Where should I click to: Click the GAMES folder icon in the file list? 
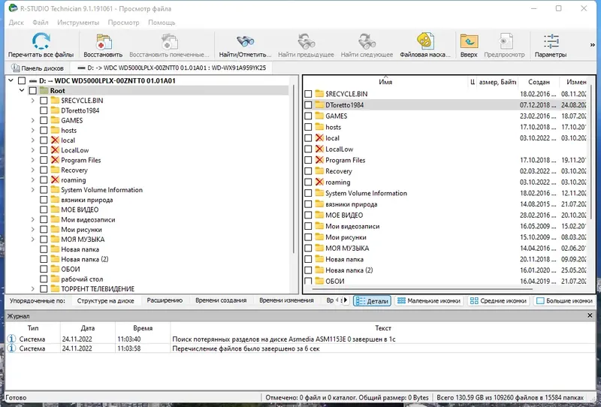click(319, 116)
